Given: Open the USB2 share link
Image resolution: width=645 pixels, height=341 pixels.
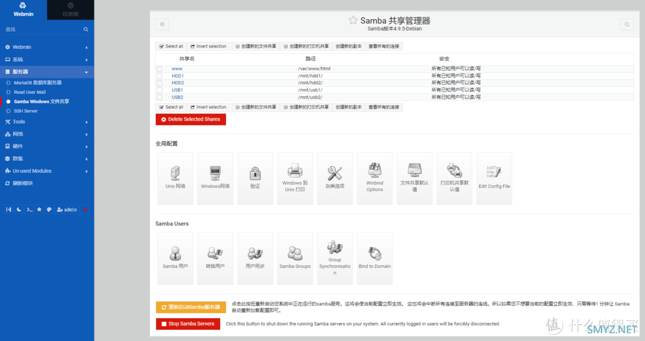Looking at the screenshot, I should click(177, 97).
